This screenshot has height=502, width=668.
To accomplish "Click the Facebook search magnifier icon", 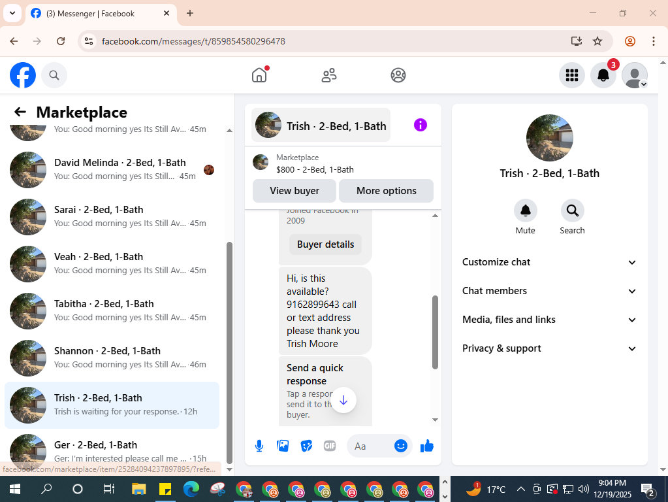I will (54, 75).
